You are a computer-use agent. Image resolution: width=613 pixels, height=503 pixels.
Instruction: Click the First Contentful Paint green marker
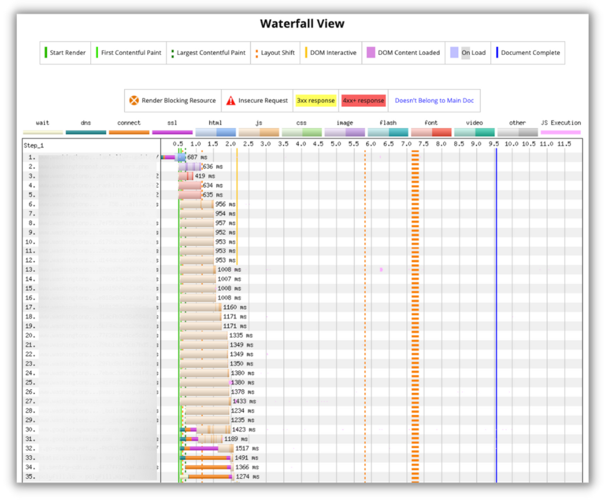pos(97,52)
